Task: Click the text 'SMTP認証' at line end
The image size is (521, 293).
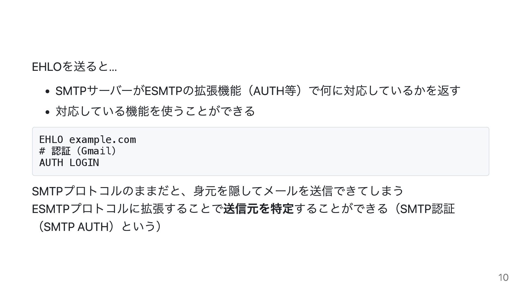Action: (427, 209)
